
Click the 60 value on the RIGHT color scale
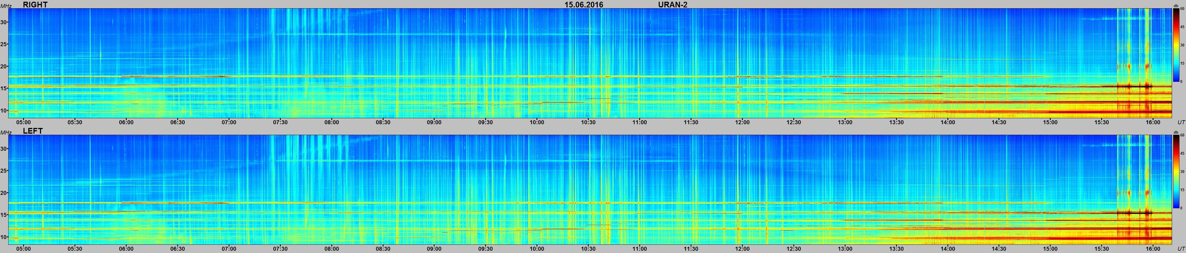pyautogui.click(x=1182, y=9)
